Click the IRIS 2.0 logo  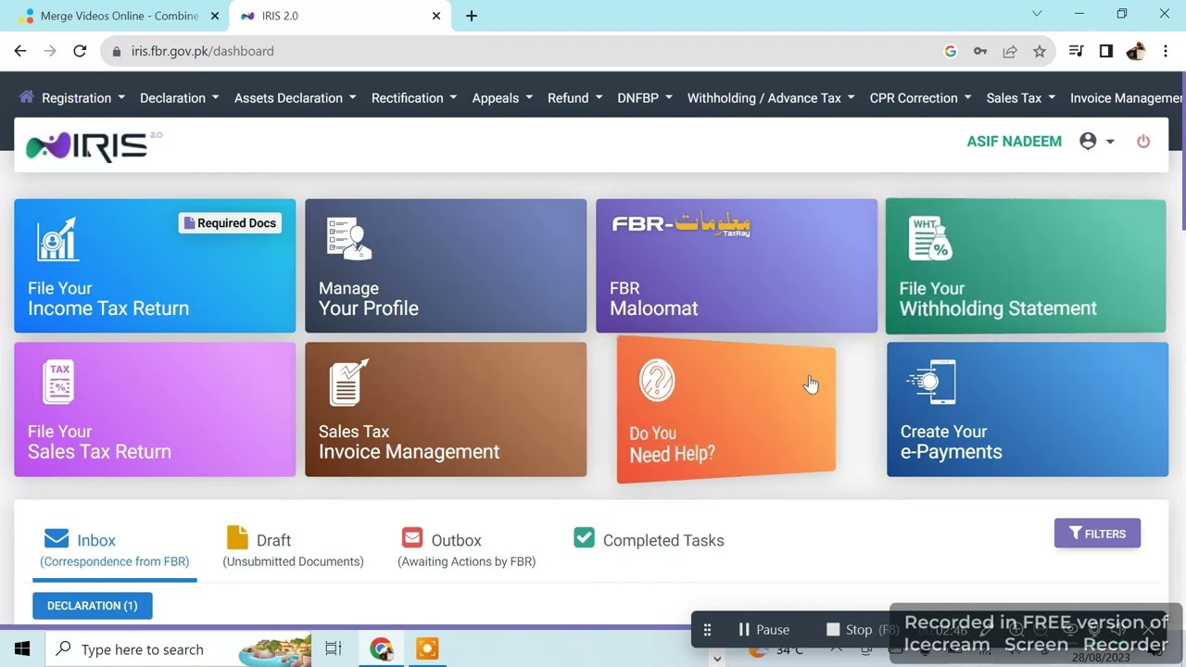click(93, 145)
